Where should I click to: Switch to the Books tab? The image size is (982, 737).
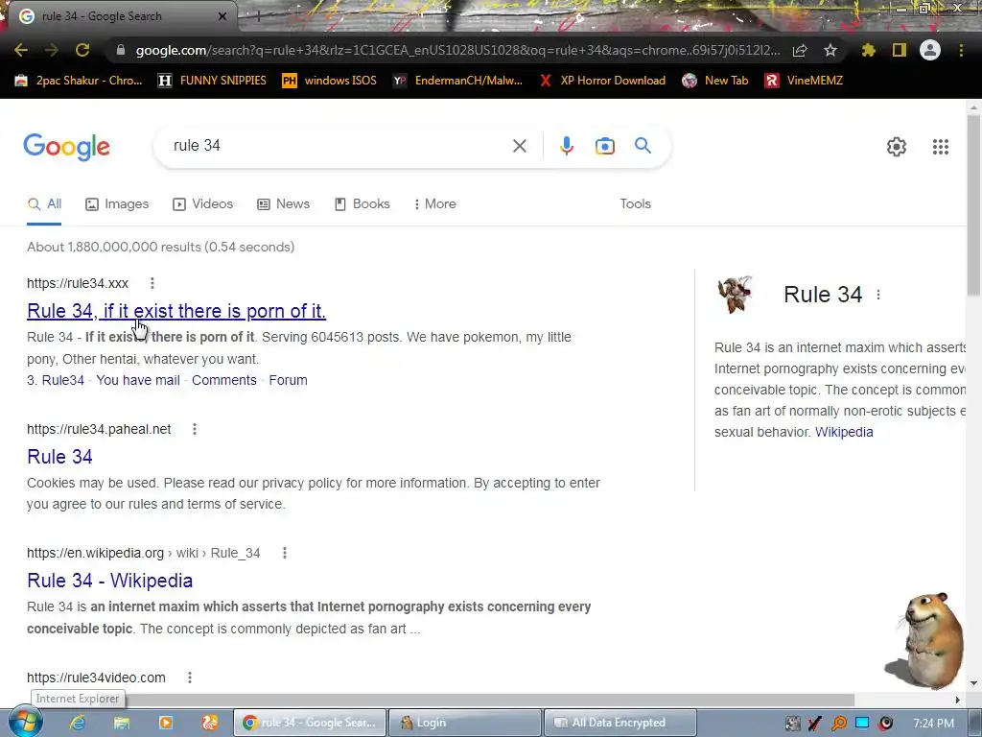click(362, 204)
